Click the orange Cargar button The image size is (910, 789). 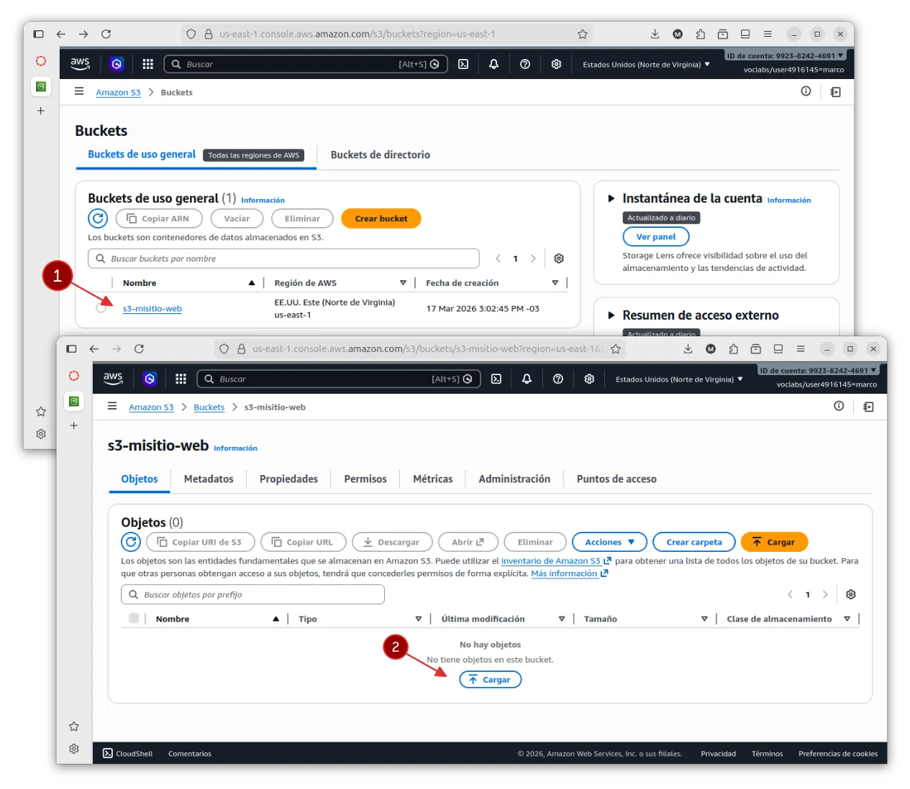pos(773,542)
